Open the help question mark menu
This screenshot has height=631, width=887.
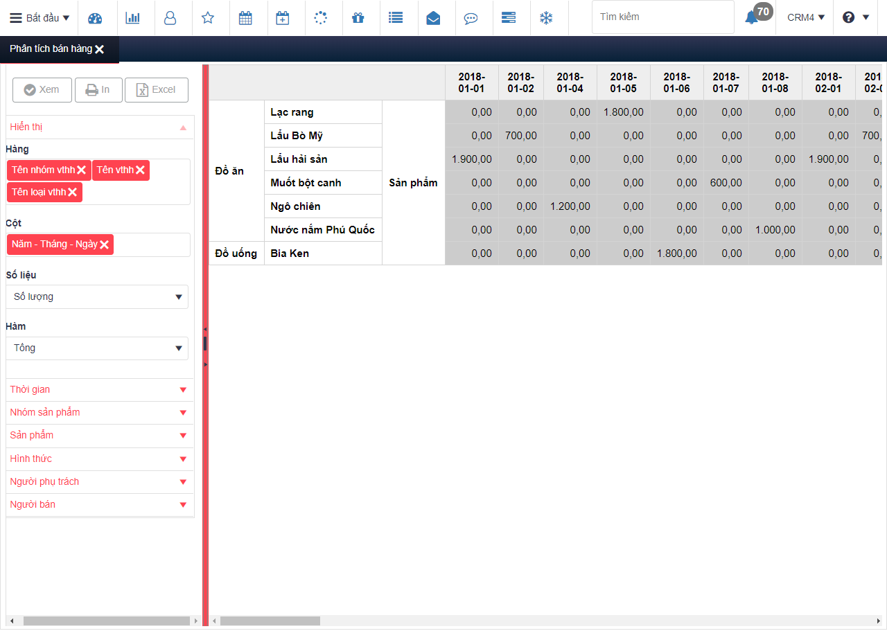tap(855, 18)
